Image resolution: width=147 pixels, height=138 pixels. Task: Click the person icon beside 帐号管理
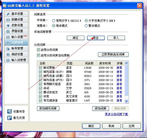[x=8, y=49]
